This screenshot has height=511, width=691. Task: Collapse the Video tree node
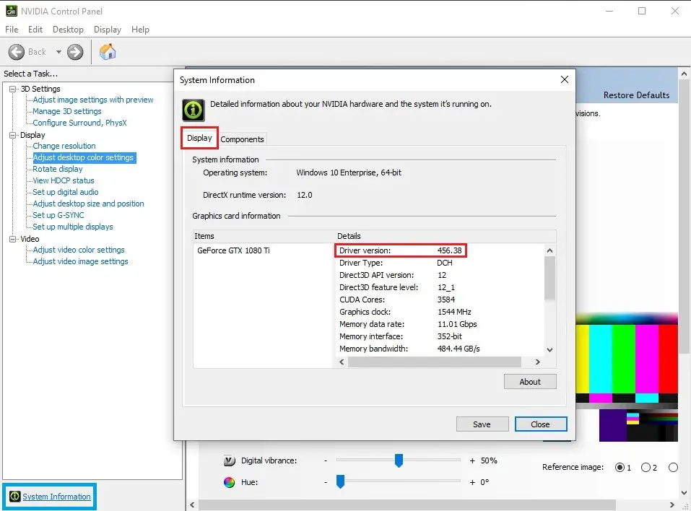(13, 239)
